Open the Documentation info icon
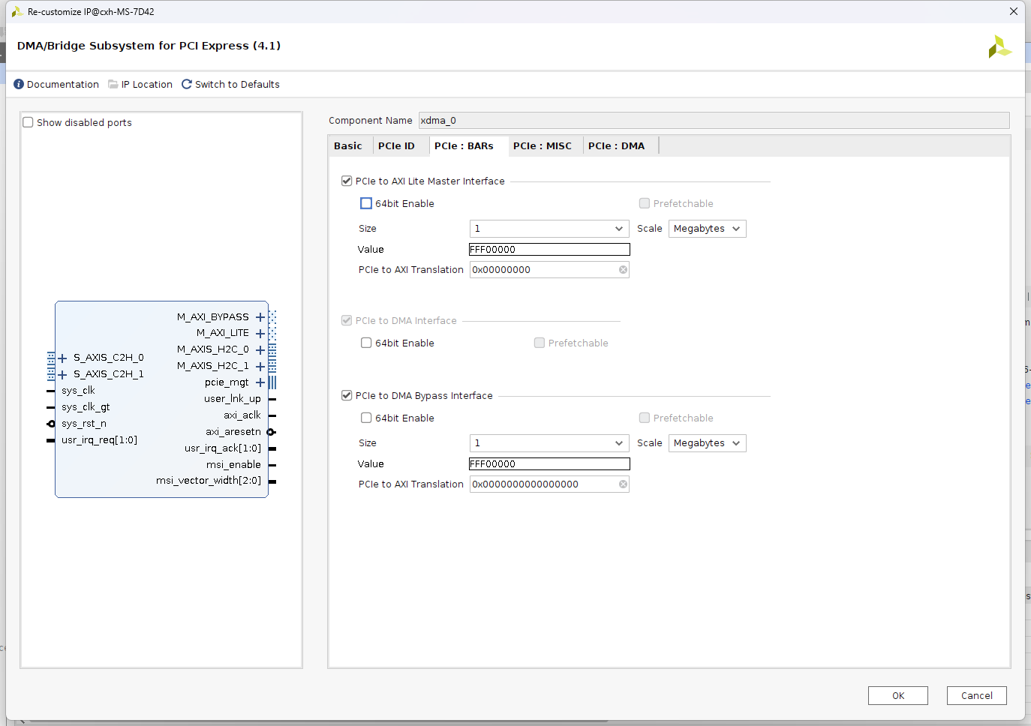This screenshot has width=1031, height=726. 19,84
